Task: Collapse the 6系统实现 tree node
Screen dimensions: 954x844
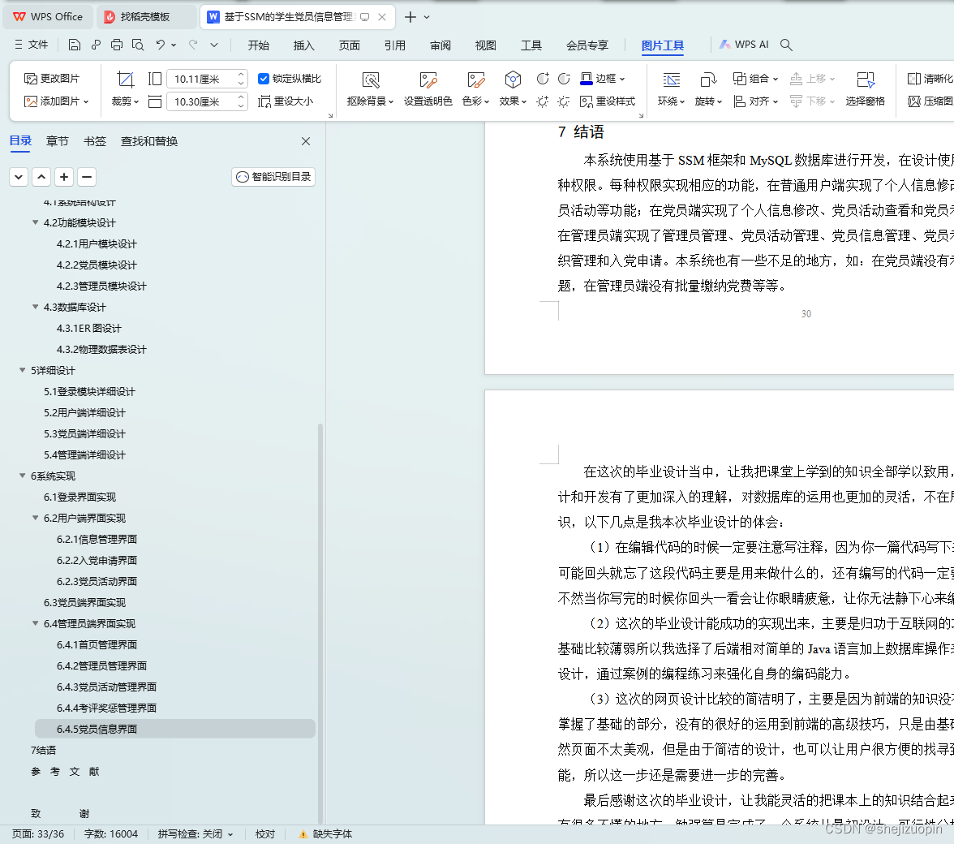Action: pyautogui.click(x=23, y=476)
